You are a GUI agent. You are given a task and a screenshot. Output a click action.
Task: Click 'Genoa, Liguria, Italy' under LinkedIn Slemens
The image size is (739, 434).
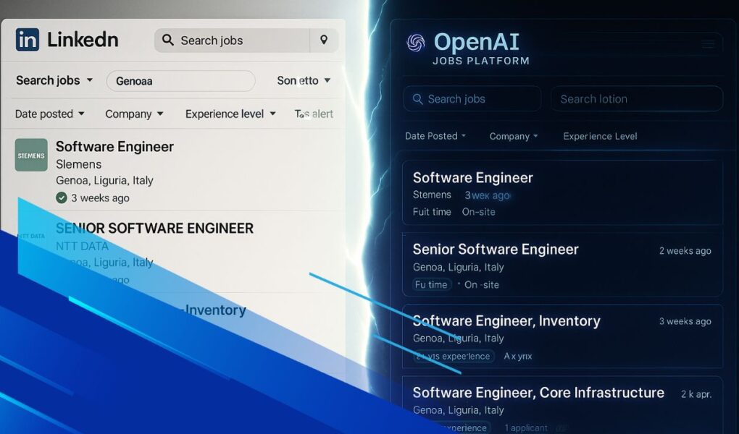point(104,180)
